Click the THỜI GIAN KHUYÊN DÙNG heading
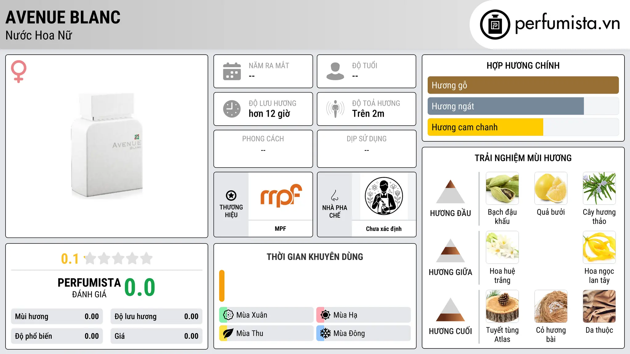Screen dimensions: 630x354 click(315, 257)
